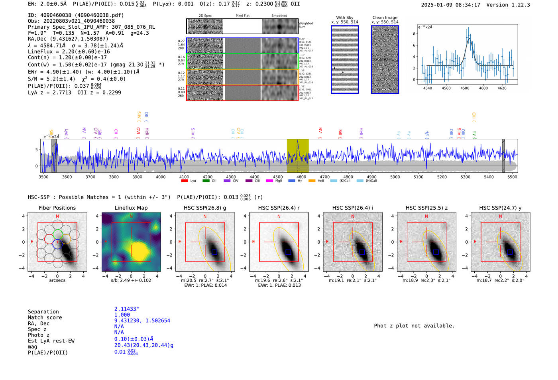Click the 'Primary Spec_Slot_IFU_AMP: 307_085_076_RL' text

coord(91,27)
